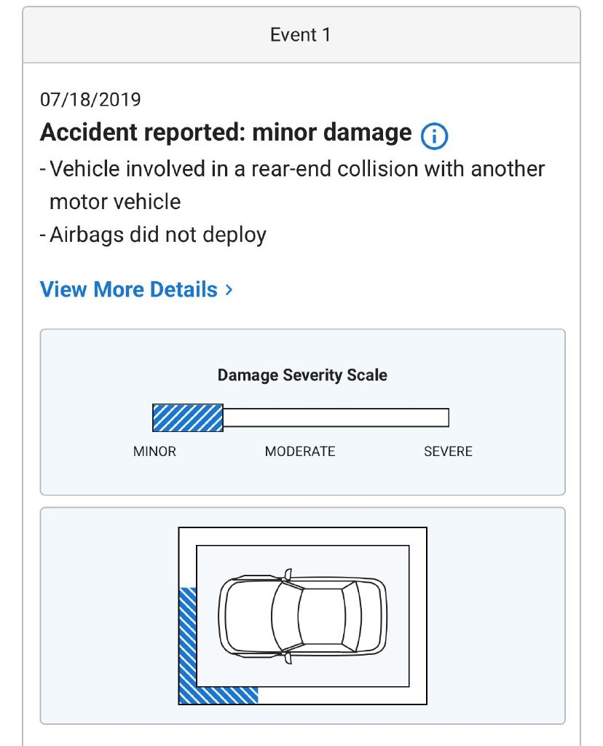This screenshot has width=603, height=746.
Task: Click the empty white portion of severity bar
Action: point(335,417)
